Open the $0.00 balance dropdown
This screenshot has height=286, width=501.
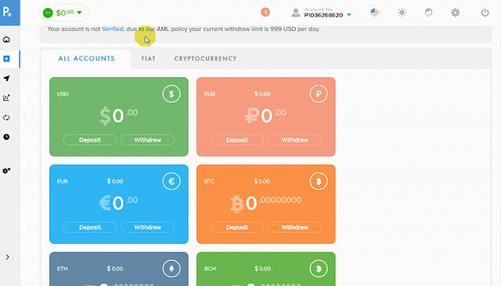pos(65,13)
